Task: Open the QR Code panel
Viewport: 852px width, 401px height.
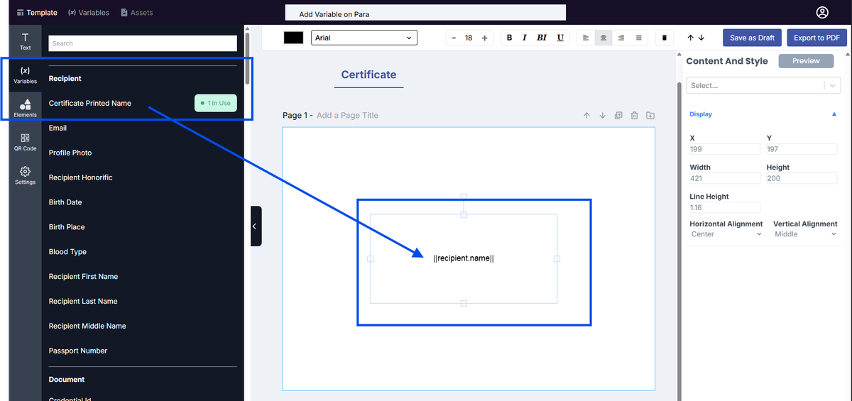Action: click(x=25, y=142)
